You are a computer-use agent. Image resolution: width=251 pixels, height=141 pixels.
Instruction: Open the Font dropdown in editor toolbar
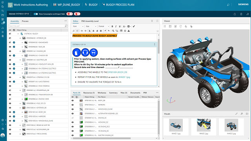[x=78, y=26]
